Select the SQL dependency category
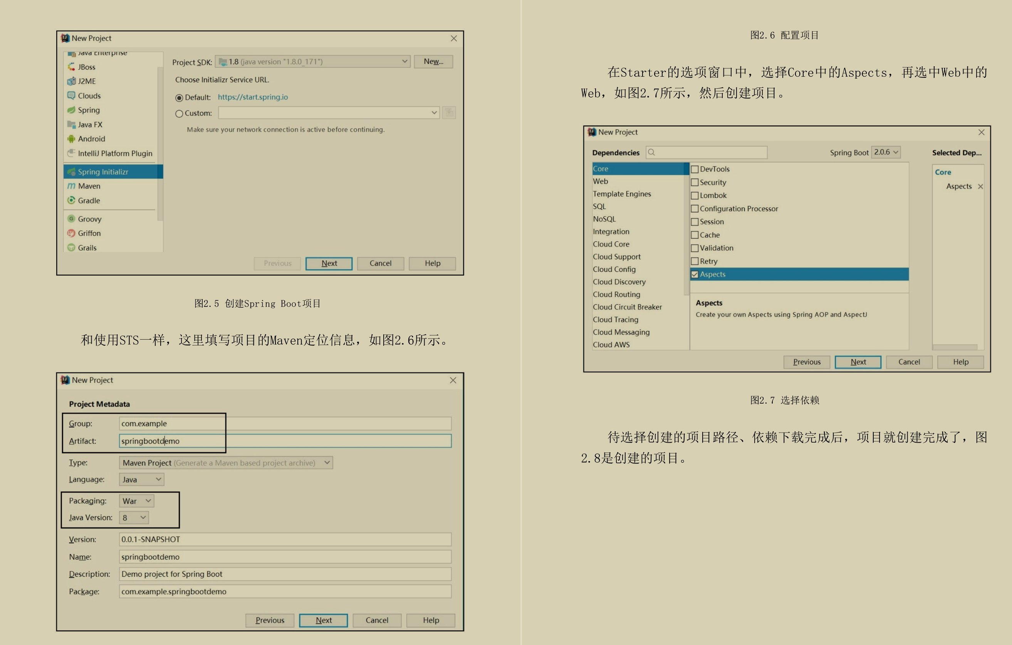The width and height of the screenshot is (1012, 645). pyautogui.click(x=638, y=206)
